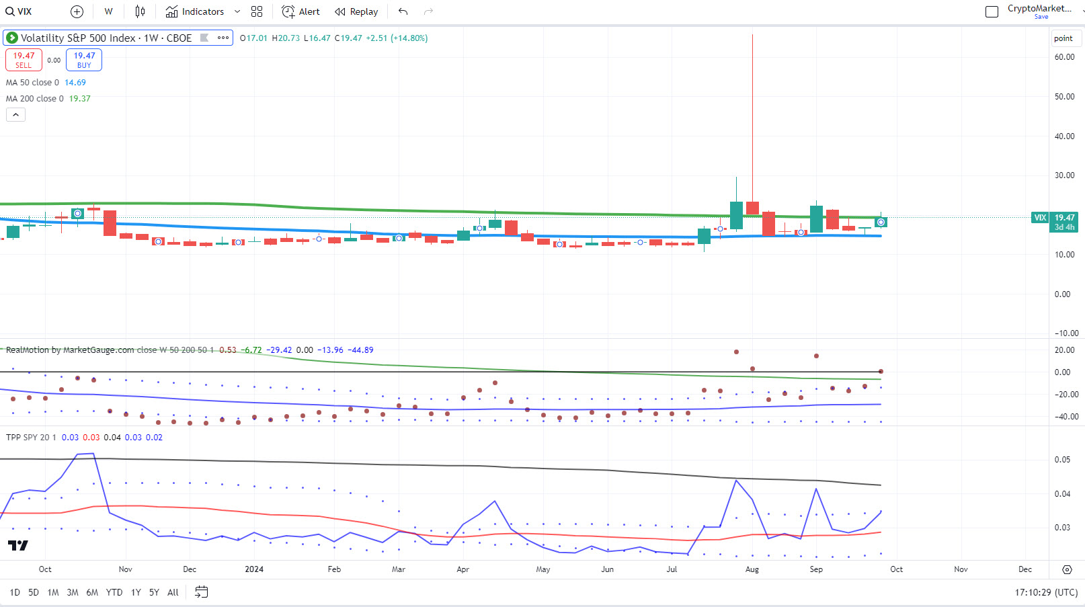Screen dimensions: 1085x607
Task: Set the 1M date range
Action: (x=53, y=592)
